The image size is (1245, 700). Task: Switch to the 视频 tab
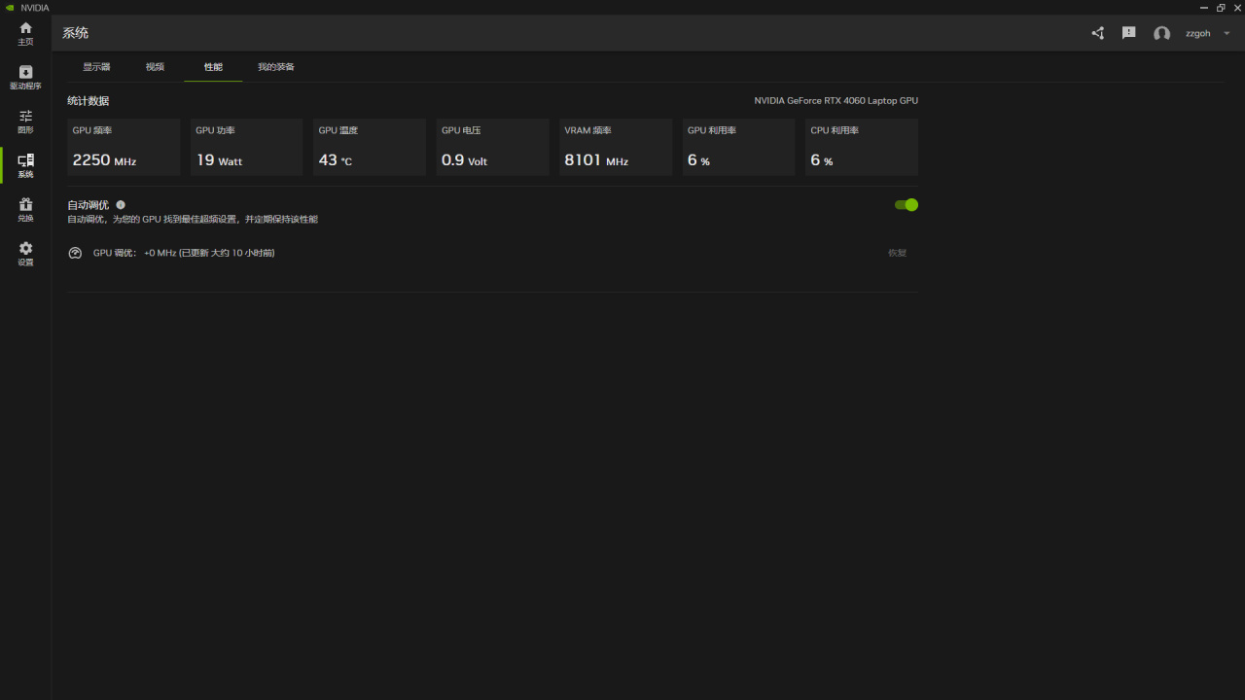click(155, 67)
